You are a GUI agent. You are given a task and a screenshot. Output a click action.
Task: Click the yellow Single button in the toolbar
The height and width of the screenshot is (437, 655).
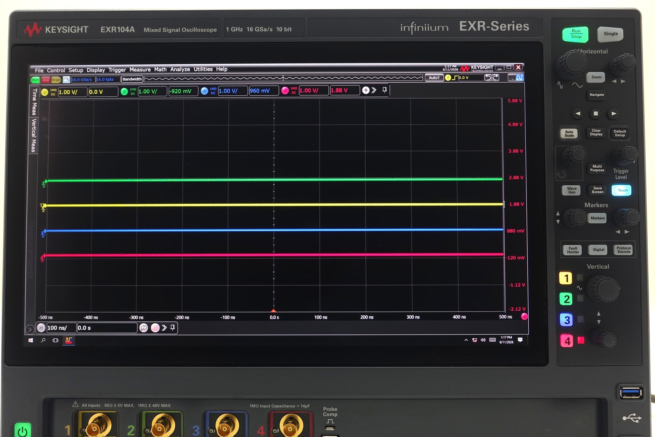pos(56,80)
